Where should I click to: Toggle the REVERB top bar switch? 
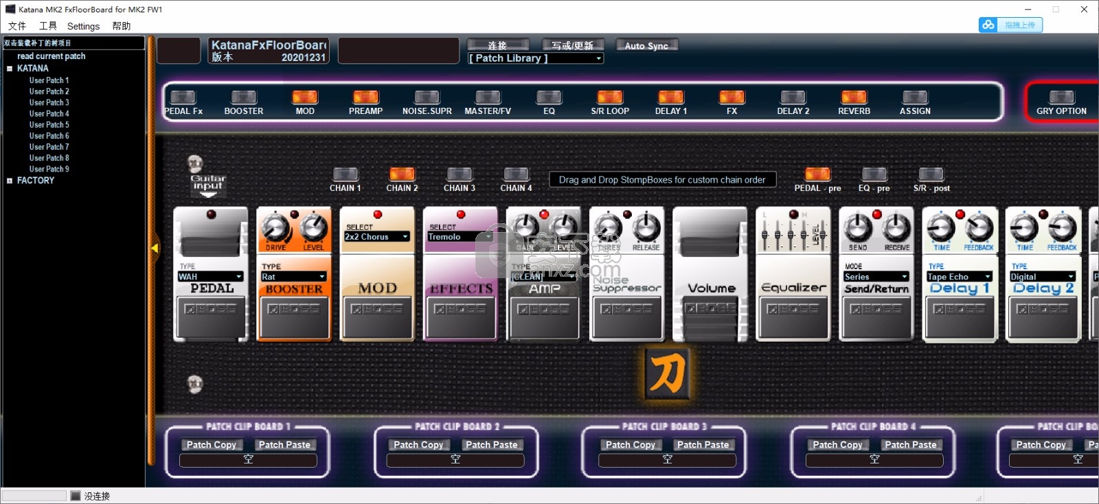point(854,98)
